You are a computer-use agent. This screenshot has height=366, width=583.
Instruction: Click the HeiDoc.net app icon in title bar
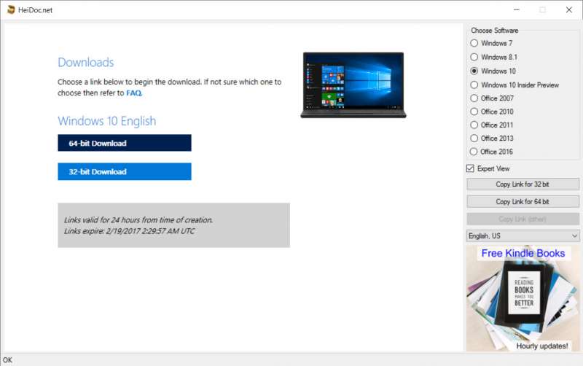[11, 9]
